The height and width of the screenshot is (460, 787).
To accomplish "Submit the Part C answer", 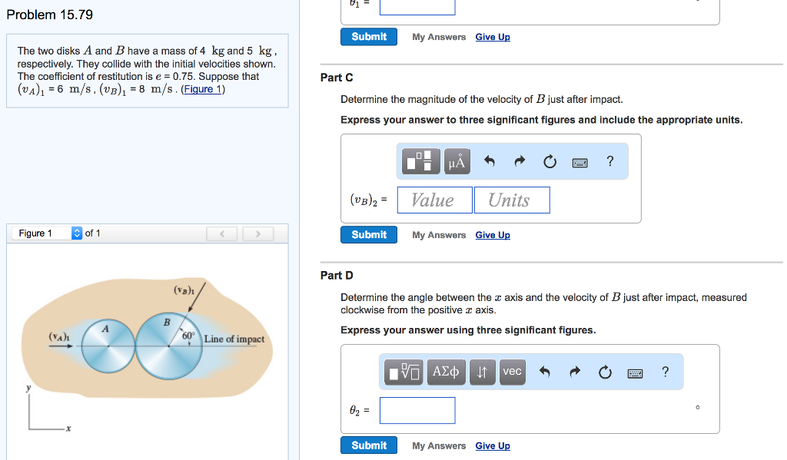I will 368,234.
